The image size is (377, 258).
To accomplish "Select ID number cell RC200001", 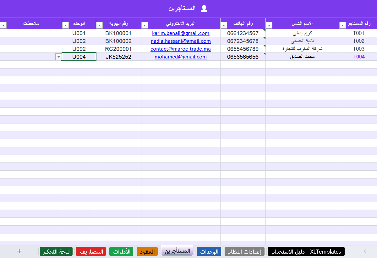I will [118, 49].
